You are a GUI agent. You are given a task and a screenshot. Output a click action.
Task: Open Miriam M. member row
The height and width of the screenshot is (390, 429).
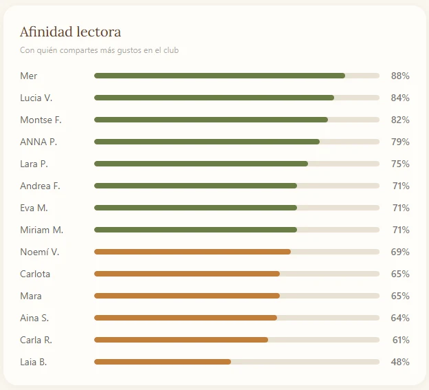click(x=214, y=230)
